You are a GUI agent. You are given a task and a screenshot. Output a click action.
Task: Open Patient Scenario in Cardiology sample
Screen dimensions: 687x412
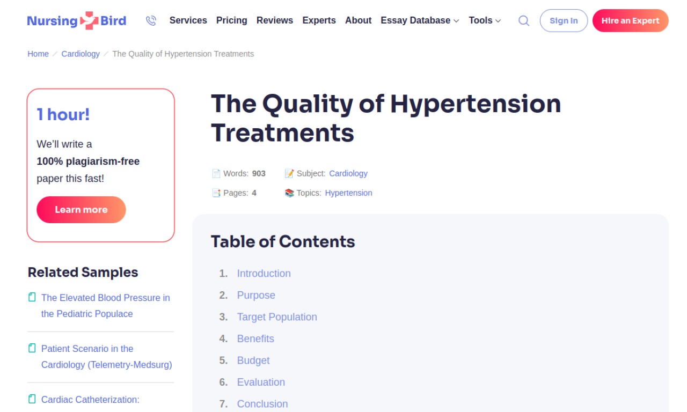click(x=107, y=357)
